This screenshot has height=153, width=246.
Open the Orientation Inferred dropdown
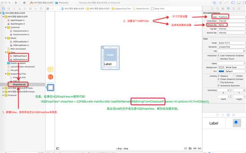[232, 21]
